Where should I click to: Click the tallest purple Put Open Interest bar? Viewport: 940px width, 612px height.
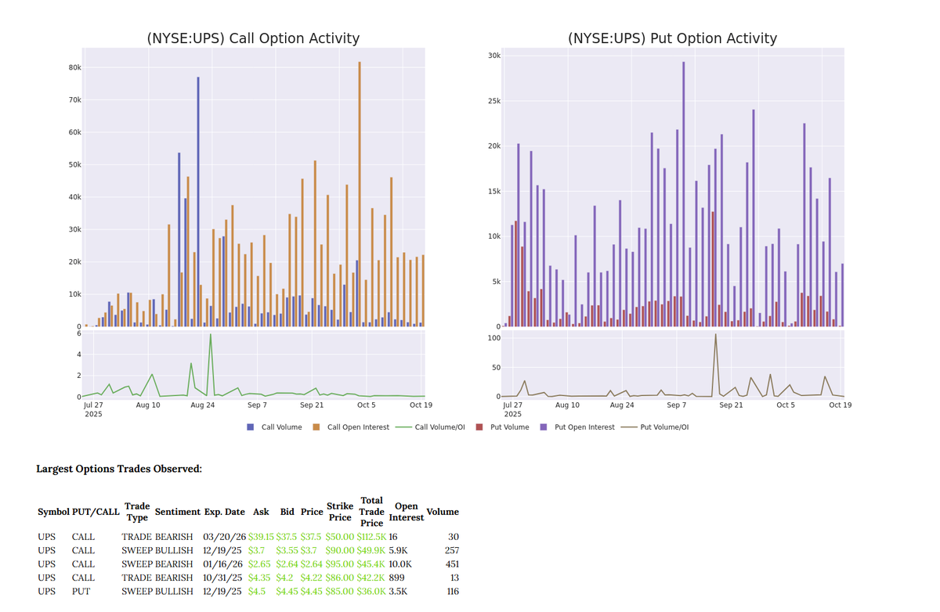tap(683, 193)
